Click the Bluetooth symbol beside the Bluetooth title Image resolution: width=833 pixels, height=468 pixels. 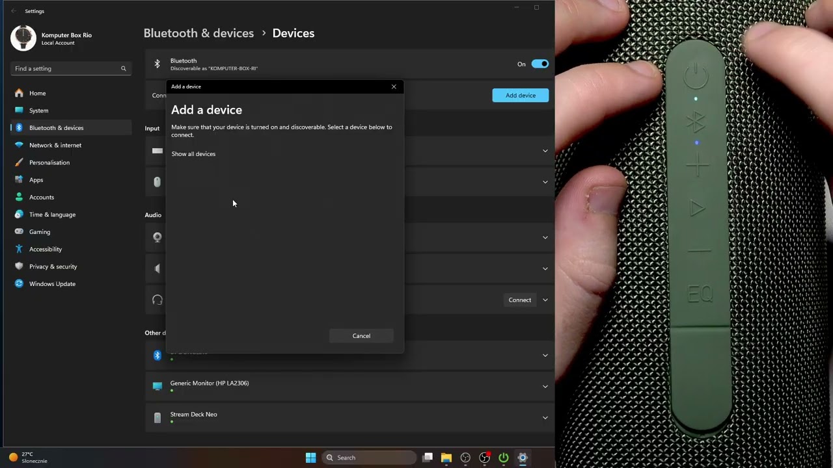point(157,64)
